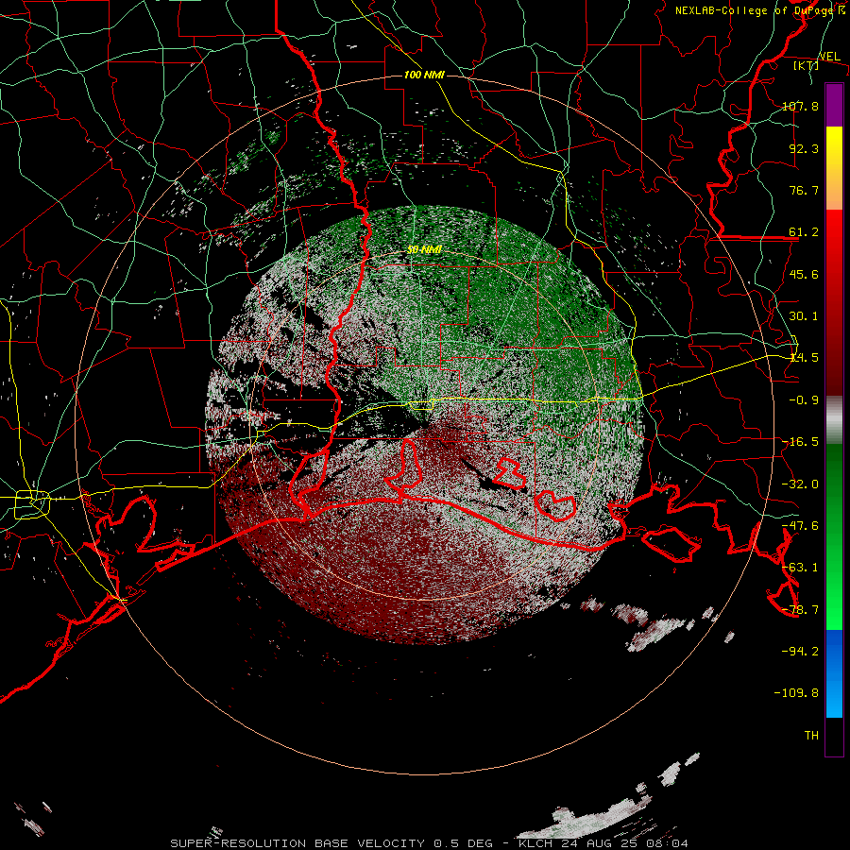Click the -16.5 velocity scale value
The height and width of the screenshot is (850, 850).
click(800, 442)
